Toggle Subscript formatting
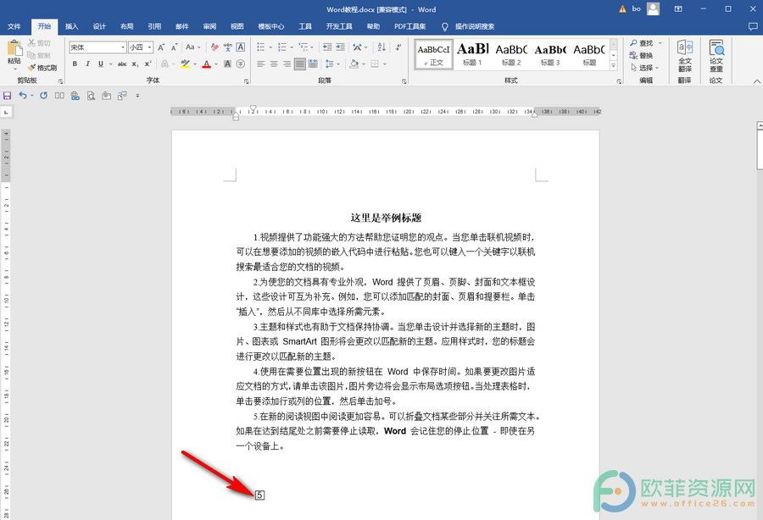Viewport: 763px width, 520px height. click(x=135, y=64)
